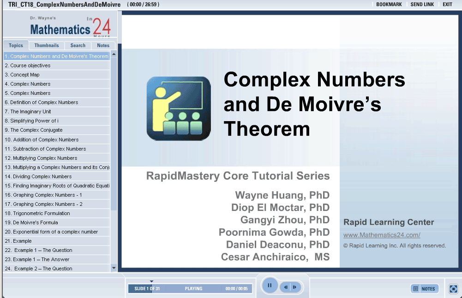
Task: Click the 00:00 / 26:59 total time
Action: 143,5
